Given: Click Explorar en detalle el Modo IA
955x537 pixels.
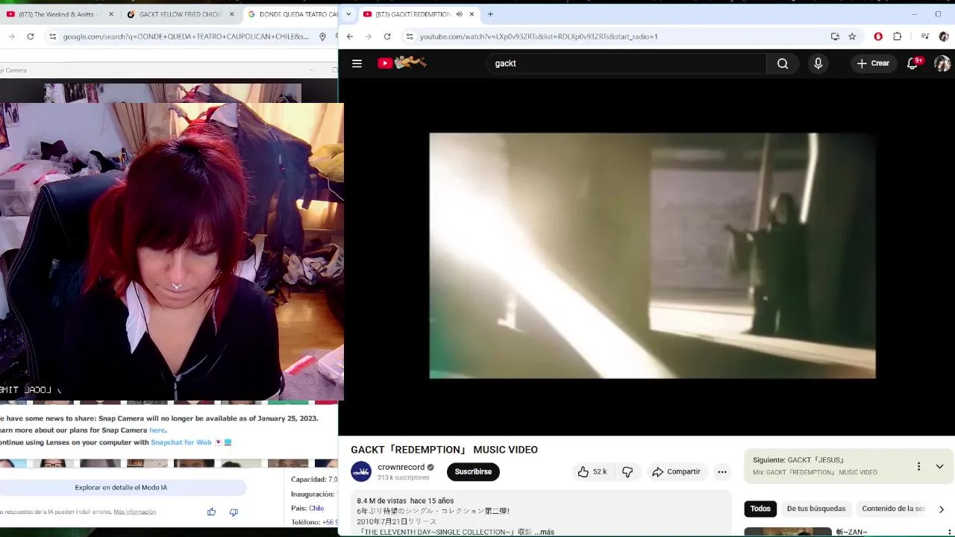Looking at the screenshot, I should 121,488.
